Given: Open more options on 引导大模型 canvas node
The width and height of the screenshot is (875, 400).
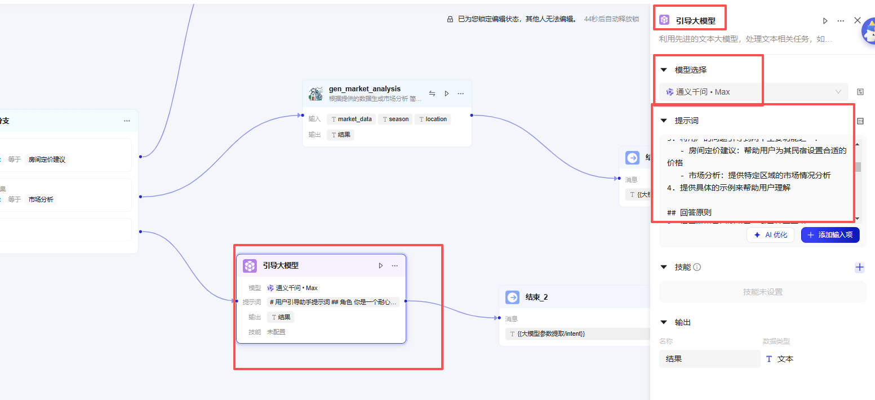Looking at the screenshot, I should click(395, 265).
